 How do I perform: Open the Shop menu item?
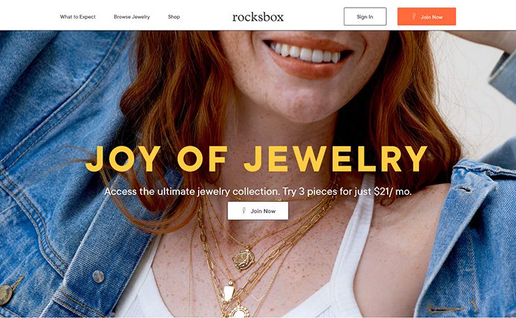[x=174, y=17]
